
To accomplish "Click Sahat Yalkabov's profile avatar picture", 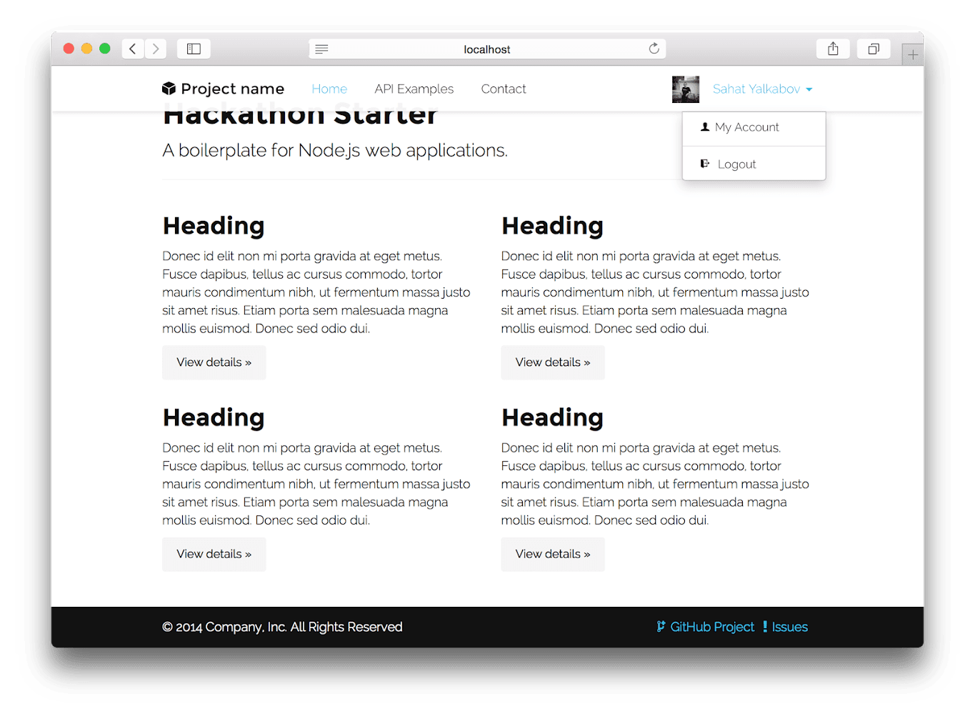I will coord(685,89).
